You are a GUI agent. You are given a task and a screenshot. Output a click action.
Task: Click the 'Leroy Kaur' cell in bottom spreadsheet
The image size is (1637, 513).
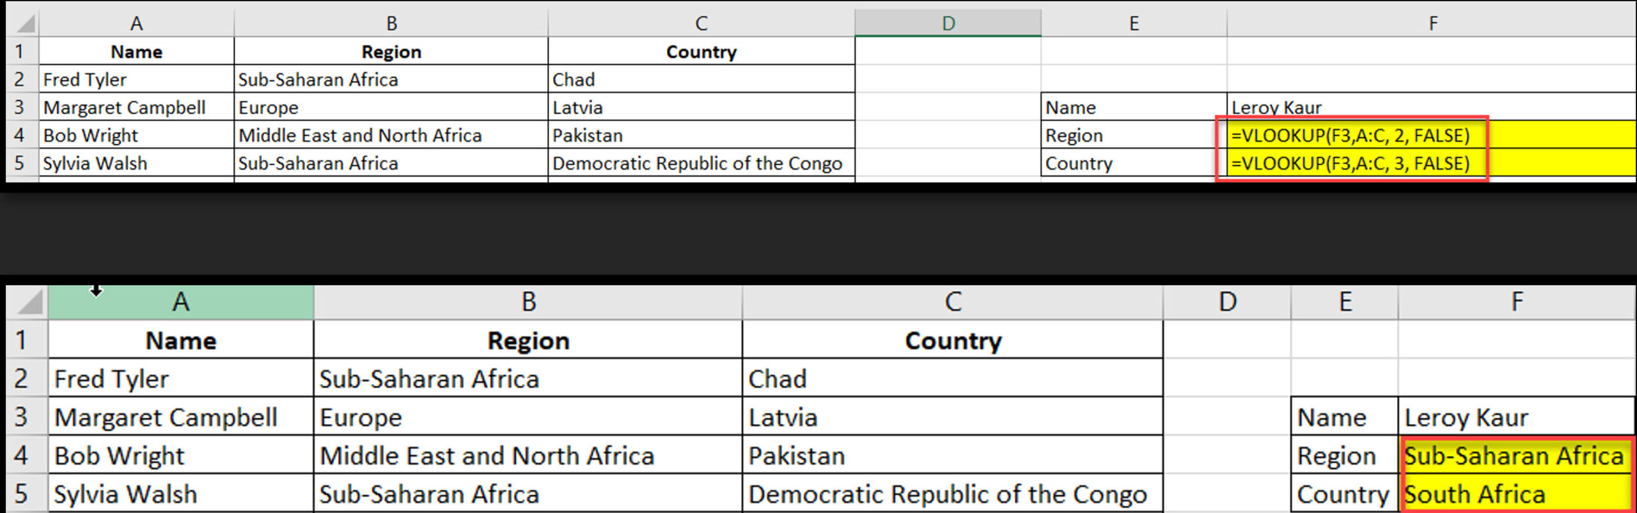click(x=1516, y=417)
